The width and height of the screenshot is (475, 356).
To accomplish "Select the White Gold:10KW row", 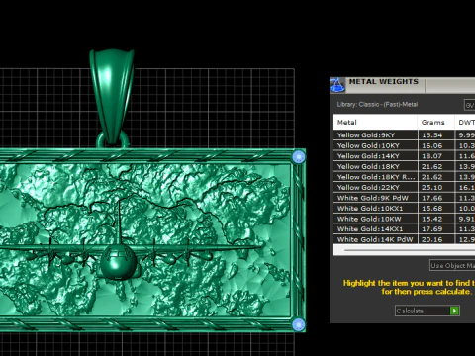I will (405, 219).
